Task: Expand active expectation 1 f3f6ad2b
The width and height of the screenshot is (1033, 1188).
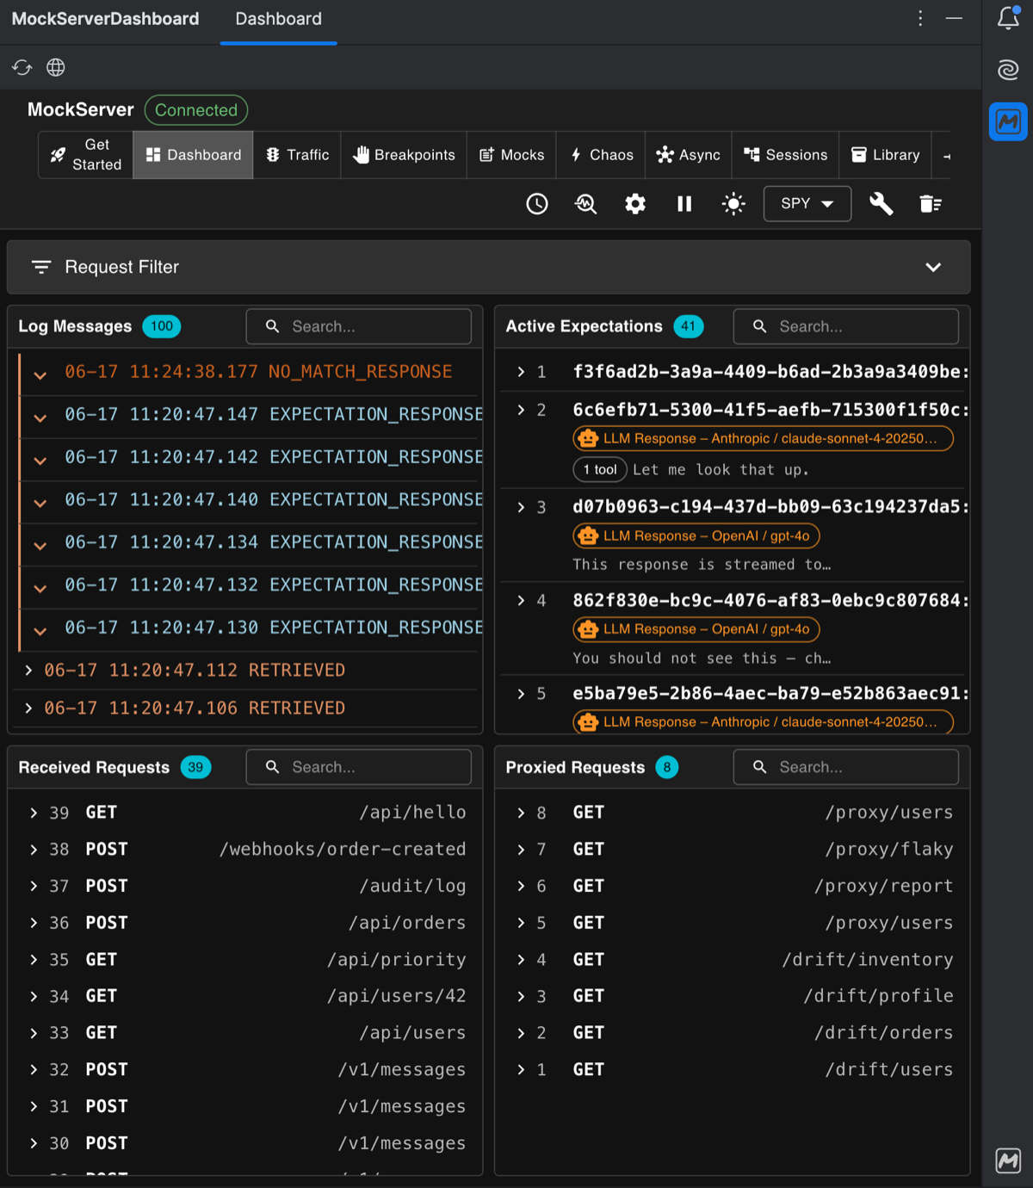Action: pos(521,372)
